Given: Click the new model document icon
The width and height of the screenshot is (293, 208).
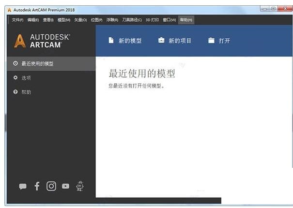Looking at the screenshot, I should (111, 40).
